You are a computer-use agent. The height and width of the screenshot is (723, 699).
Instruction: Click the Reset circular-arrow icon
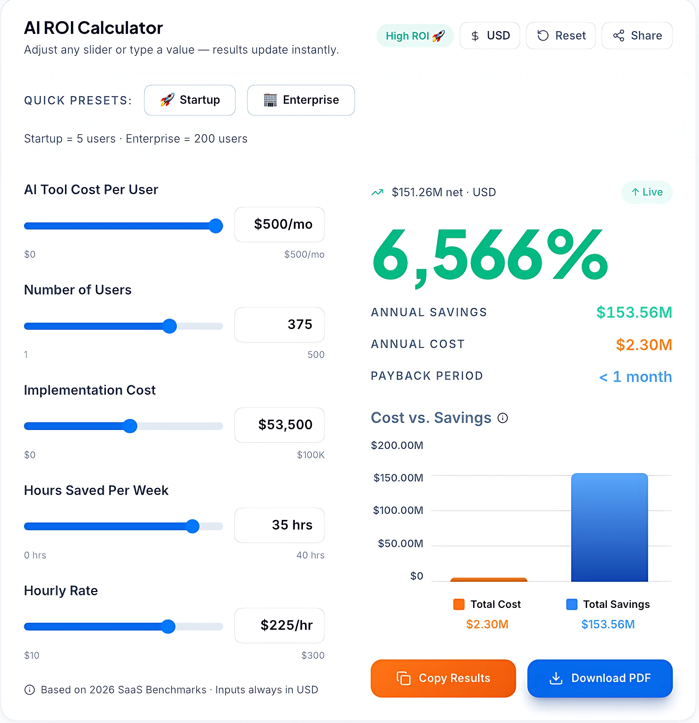pos(543,35)
